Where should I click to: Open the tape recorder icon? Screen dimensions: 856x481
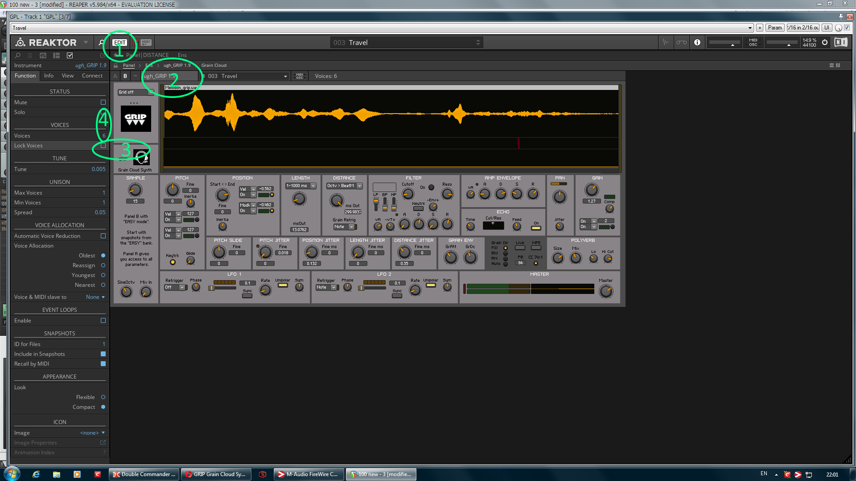coord(681,42)
